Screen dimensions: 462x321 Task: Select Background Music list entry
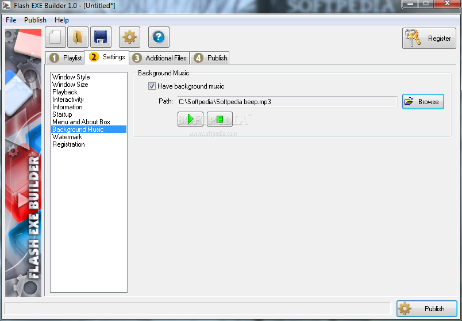(88, 129)
